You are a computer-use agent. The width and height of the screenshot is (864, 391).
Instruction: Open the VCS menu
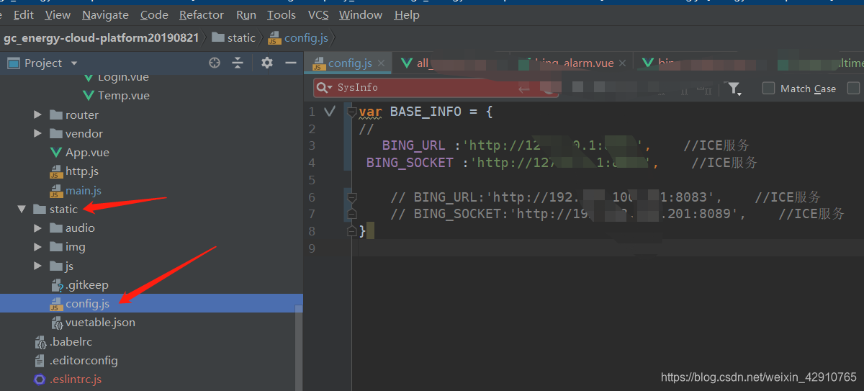[x=318, y=14]
